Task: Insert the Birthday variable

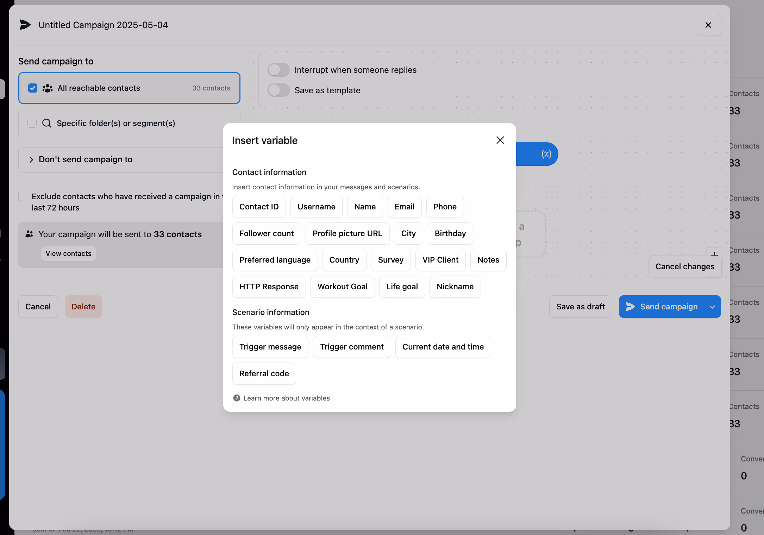Action: [450, 233]
